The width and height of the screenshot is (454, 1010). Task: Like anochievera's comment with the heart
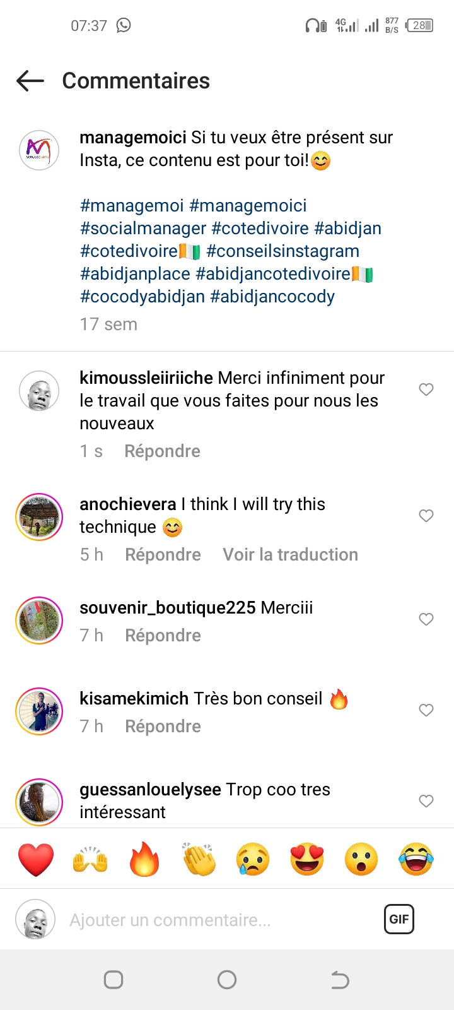(x=426, y=516)
